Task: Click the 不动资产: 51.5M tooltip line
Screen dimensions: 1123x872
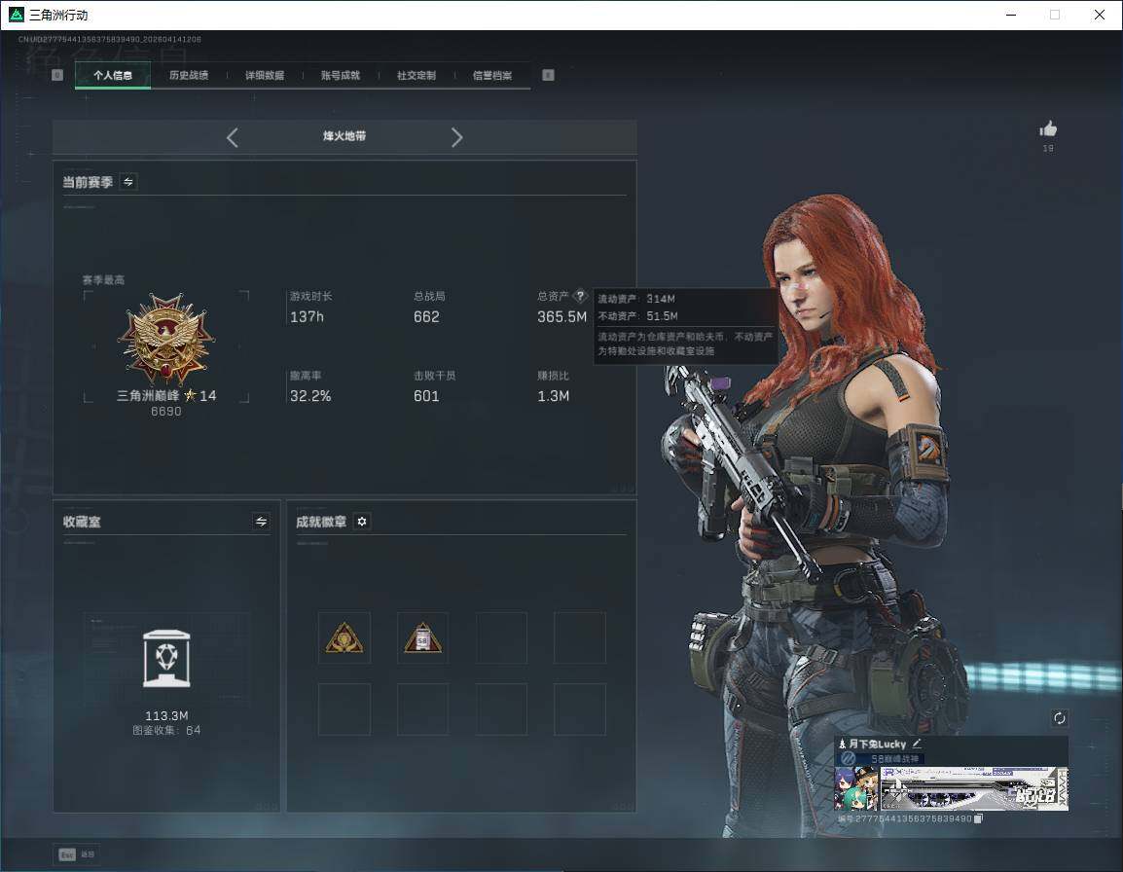Action: [x=637, y=316]
